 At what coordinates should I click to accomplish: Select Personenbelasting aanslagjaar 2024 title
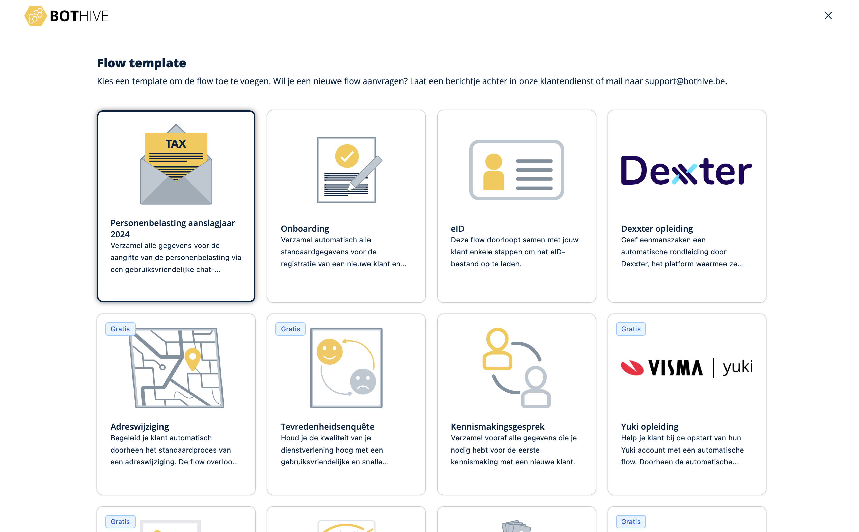(x=172, y=228)
